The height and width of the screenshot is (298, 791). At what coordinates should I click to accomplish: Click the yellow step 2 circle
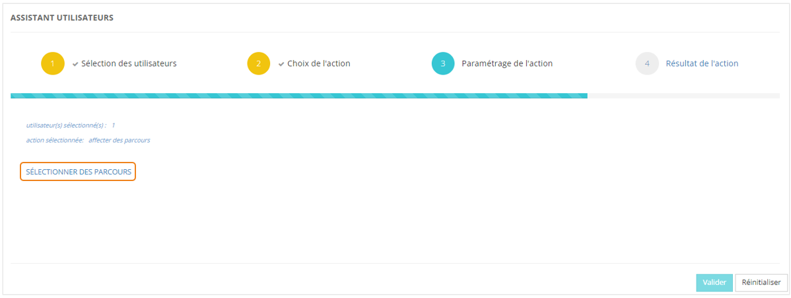(x=259, y=64)
